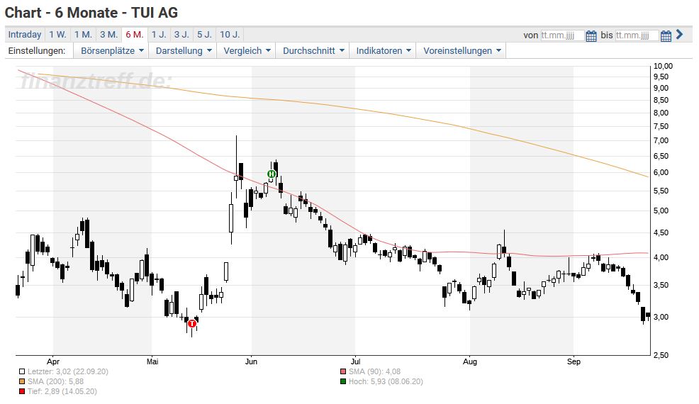Select the 10 J. time range tab
This screenshot has width=699, height=404.
pyautogui.click(x=230, y=34)
